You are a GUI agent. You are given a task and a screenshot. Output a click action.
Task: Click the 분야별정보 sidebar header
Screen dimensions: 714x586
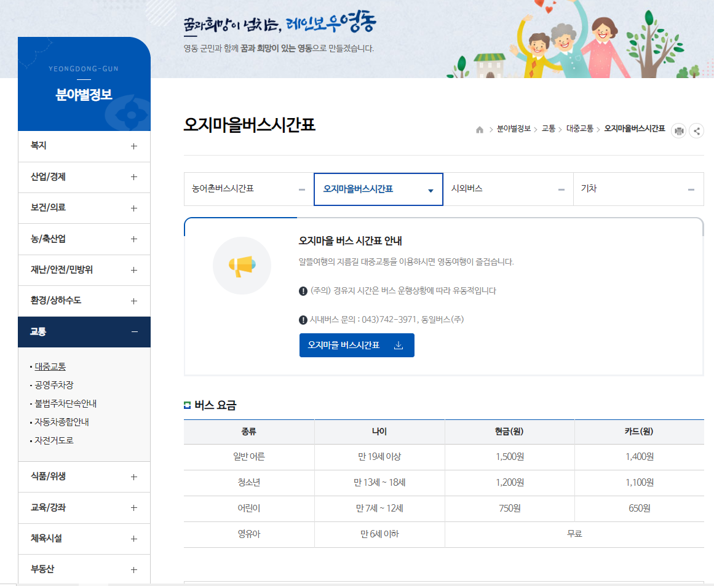[x=84, y=95]
